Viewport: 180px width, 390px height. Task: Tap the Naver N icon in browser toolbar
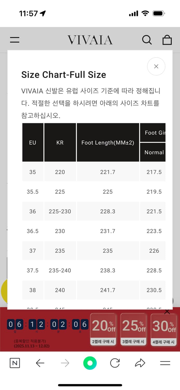click(x=15, y=363)
